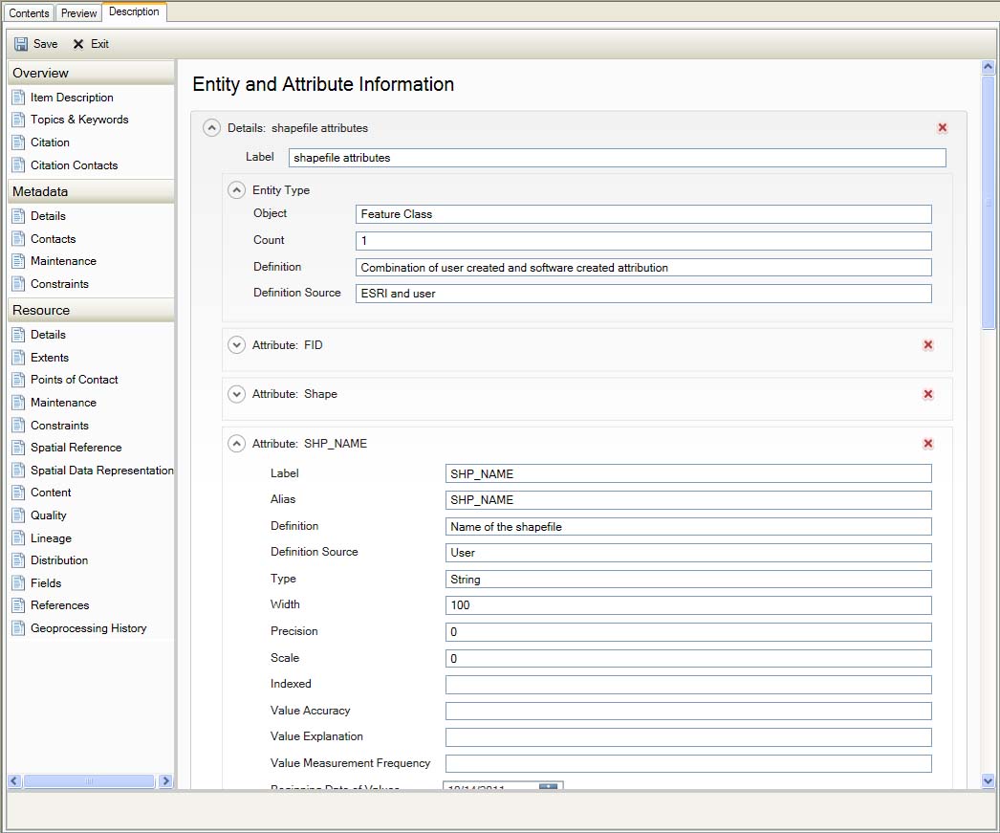The width and height of the screenshot is (1000, 833).
Task: Open Topics & Keywords in Overview
Action: point(78,120)
